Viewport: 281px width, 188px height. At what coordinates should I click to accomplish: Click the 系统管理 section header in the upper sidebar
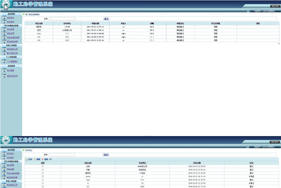11,66
